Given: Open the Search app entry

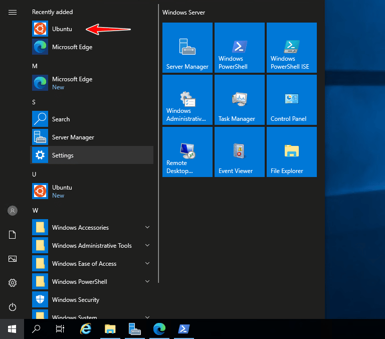Looking at the screenshot, I should (x=92, y=119).
